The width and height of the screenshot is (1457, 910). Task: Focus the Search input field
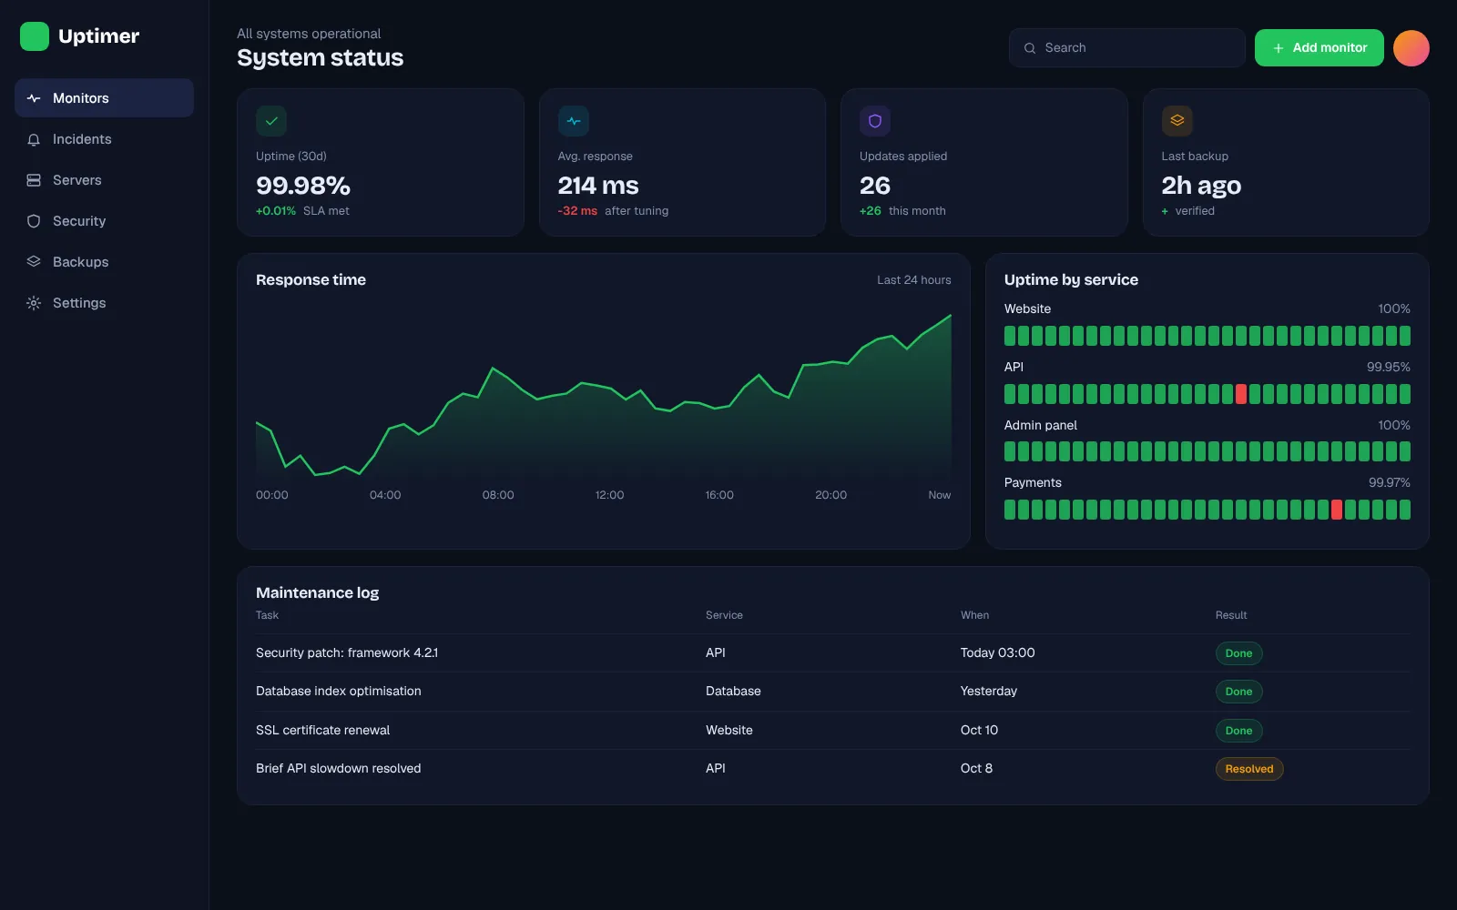pos(1127,48)
